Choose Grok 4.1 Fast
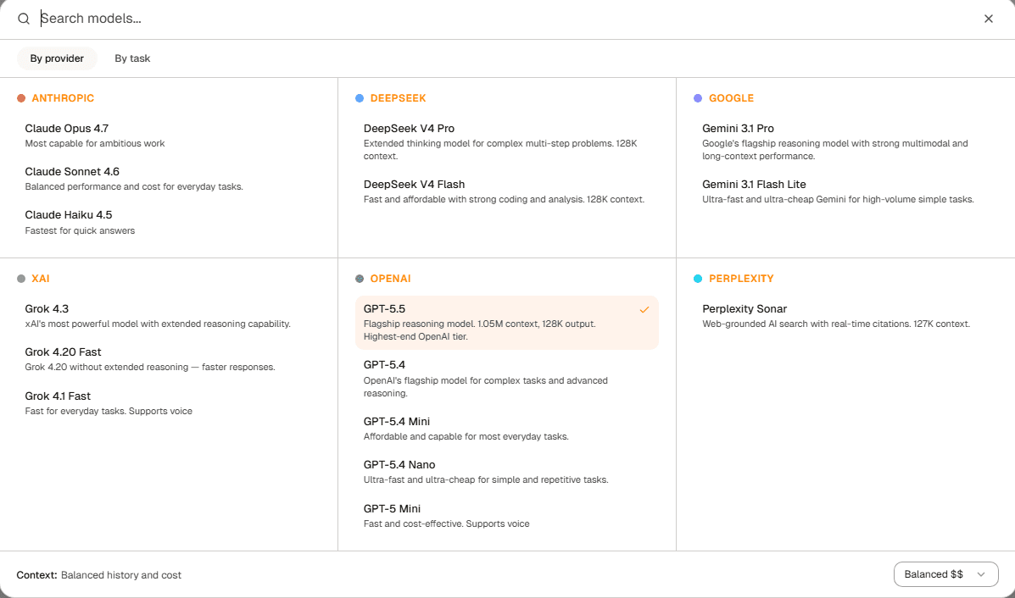This screenshot has height=598, width=1015. coord(169,403)
